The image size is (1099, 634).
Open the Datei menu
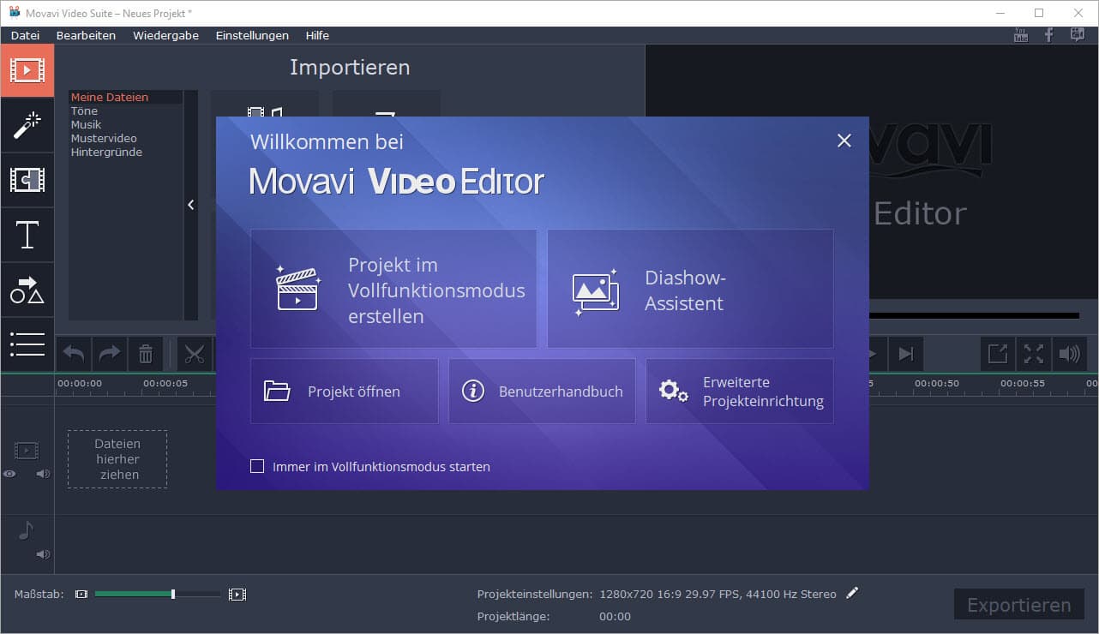coord(25,35)
